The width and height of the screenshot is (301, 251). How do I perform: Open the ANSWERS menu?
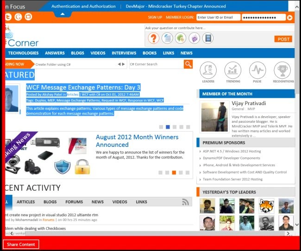click(55, 53)
